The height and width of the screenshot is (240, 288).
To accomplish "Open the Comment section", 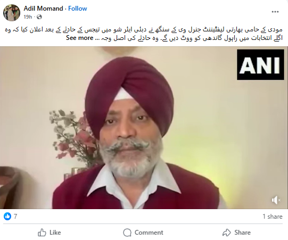I will (143, 233).
